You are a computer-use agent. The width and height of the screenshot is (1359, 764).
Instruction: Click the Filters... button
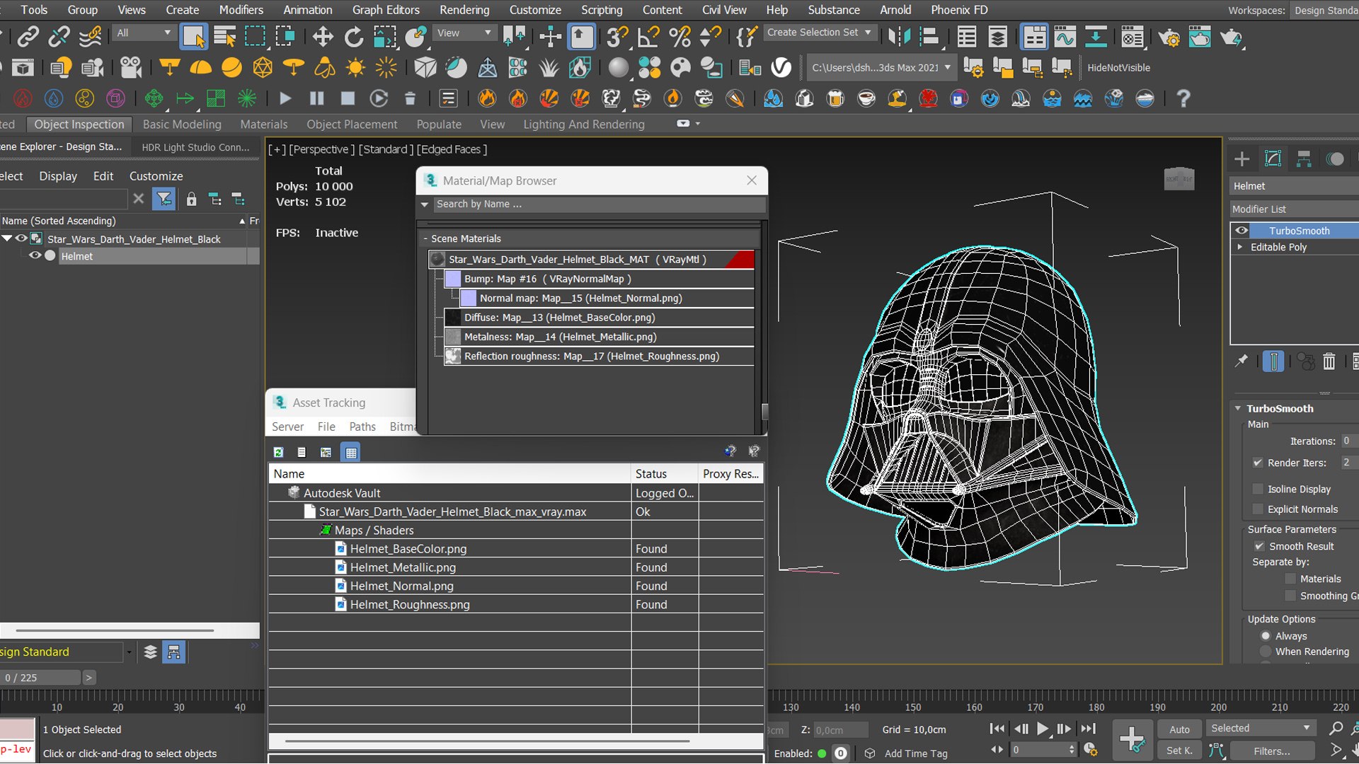tap(1272, 751)
